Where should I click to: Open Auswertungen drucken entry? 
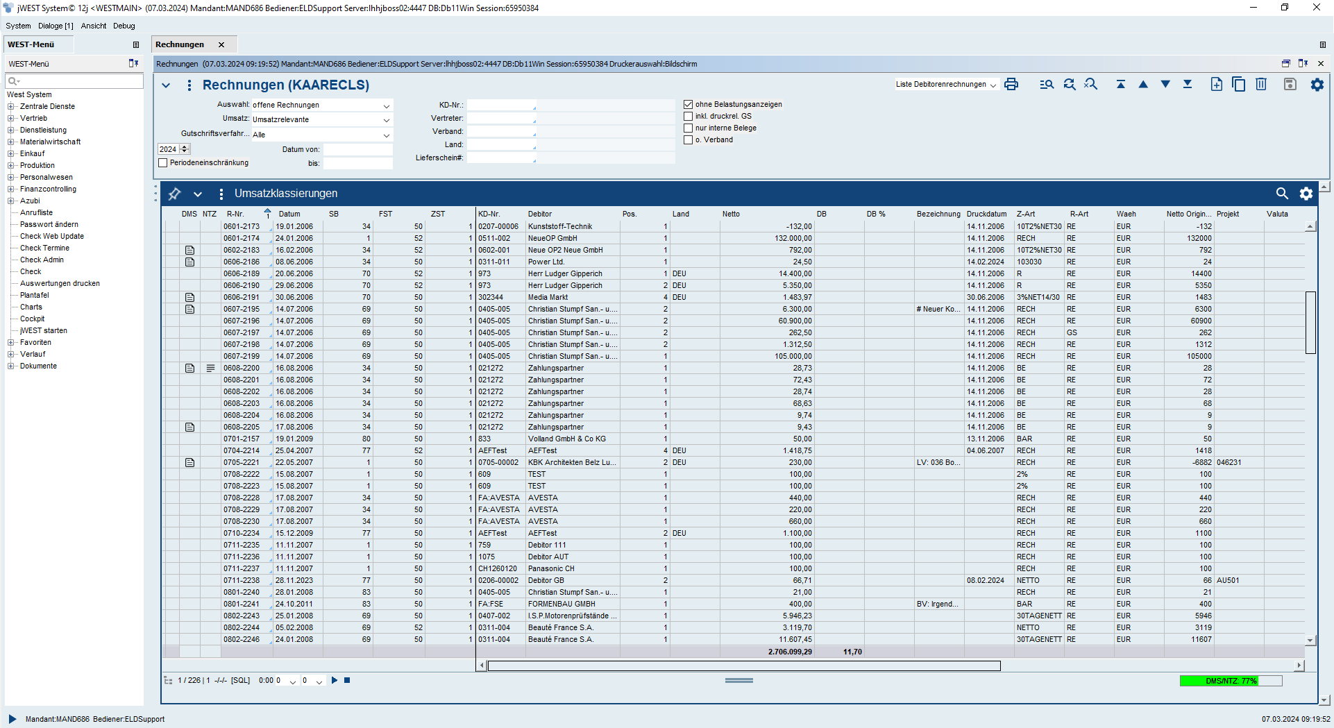[60, 283]
